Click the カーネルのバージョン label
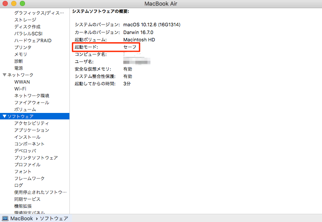This screenshot has width=322, height=222. coord(97,32)
